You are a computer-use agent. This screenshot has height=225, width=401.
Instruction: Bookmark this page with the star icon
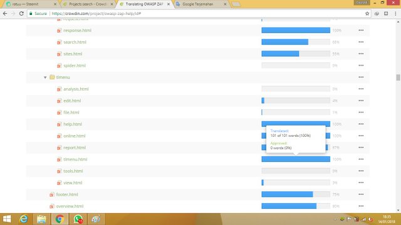367,14
